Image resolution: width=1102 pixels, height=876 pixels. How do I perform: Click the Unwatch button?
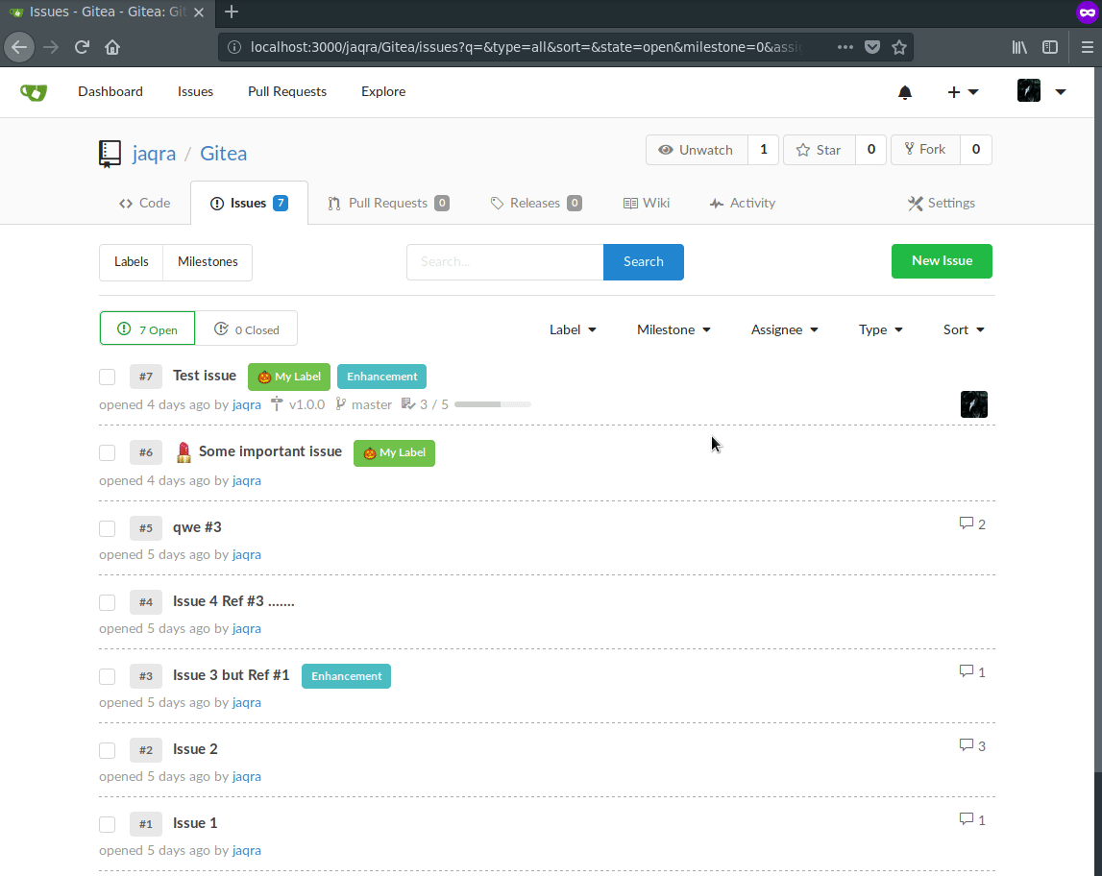(697, 150)
